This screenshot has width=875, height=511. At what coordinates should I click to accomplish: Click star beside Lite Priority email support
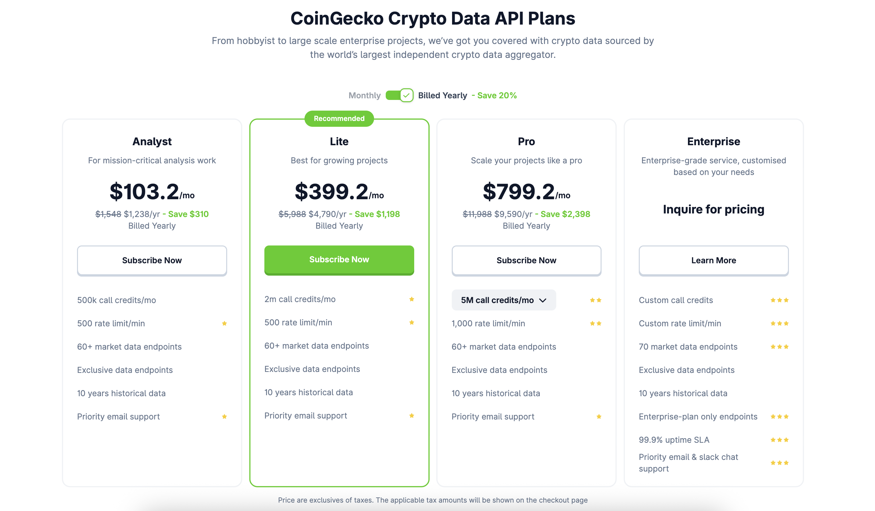pyautogui.click(x=412, y=416)
